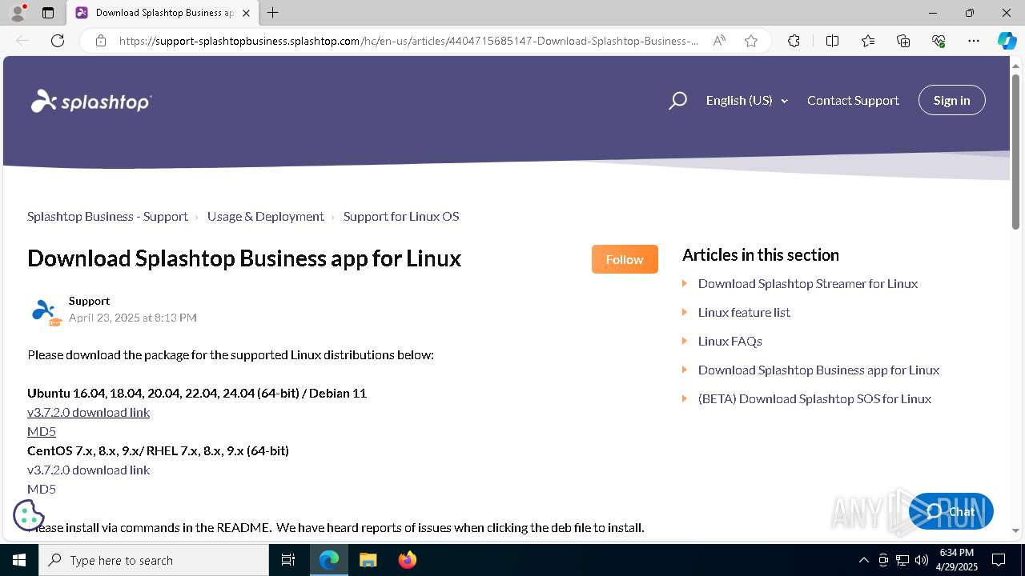Open the notifications center icon

pos(999,560)
